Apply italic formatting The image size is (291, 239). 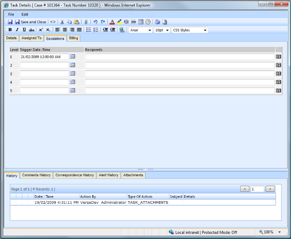(x=17, y=30)
